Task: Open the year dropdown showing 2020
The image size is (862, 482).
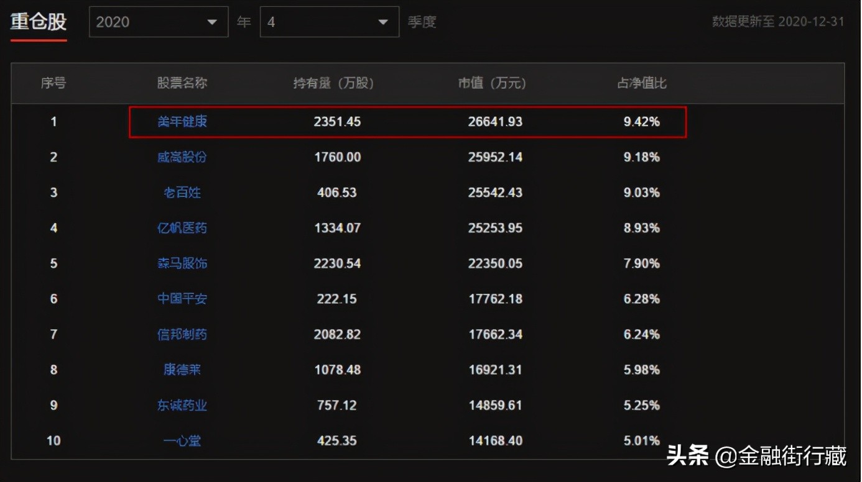Action: pos(159,22)
